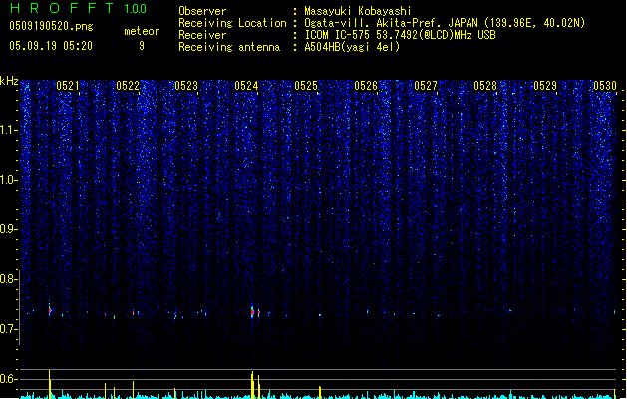This screenshot has width=627, height=399.
Task: Click the 0524 time marker
Action: pos(246,86)
